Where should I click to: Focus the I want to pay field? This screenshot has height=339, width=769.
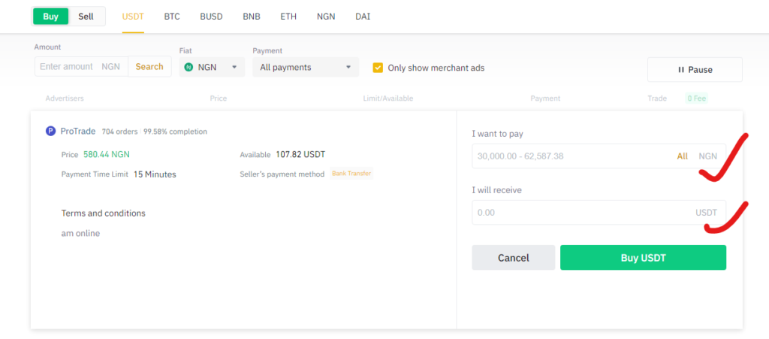[599, 156]
